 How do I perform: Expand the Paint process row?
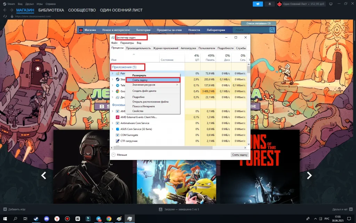[x=112, y=74]
